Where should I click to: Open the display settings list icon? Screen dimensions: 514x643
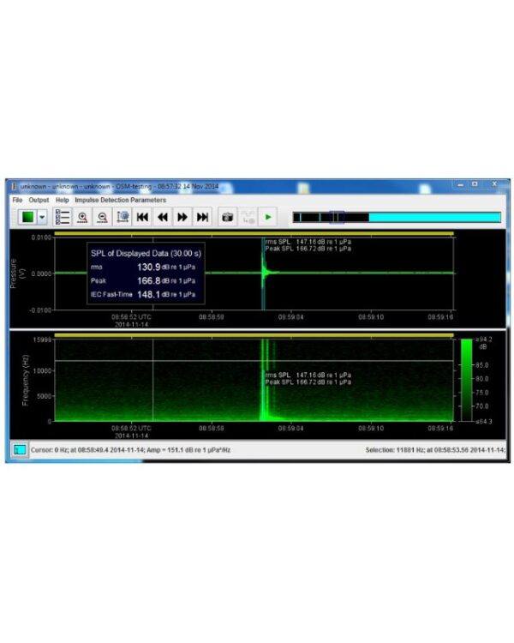coord(63,218)
